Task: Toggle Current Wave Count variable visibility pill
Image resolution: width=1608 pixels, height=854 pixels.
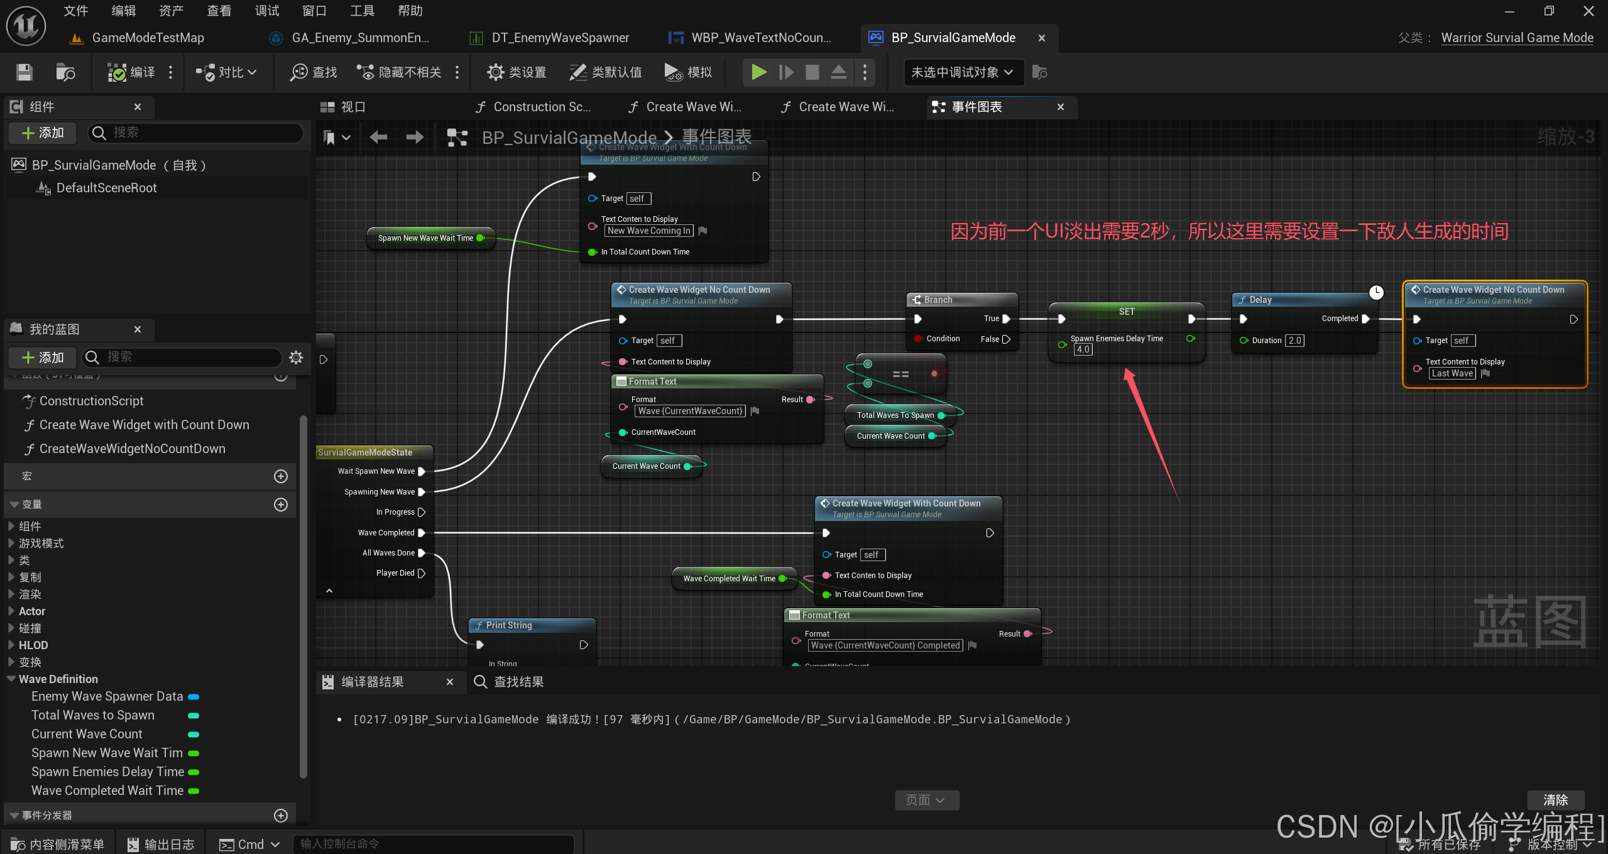Action: pos(194,734)
